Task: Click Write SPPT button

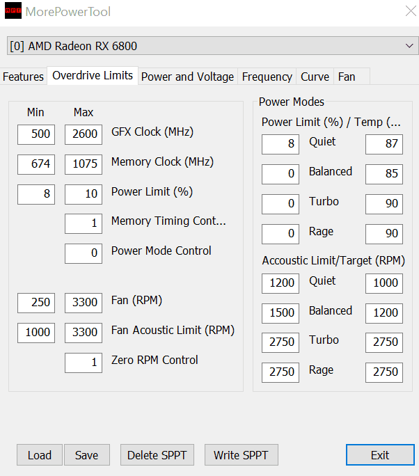Action: pyautogui.click(x=241, y=454)
